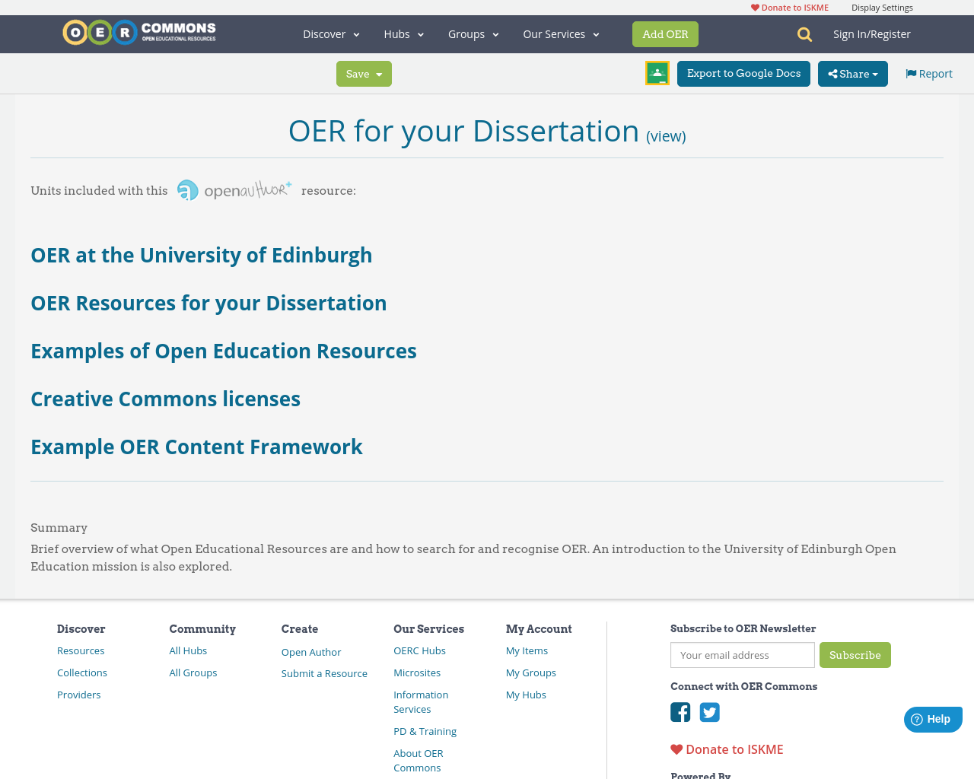Report this resource using the flag

(928, 72)
